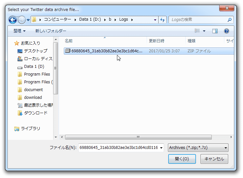This screenshot has height=178, width=243.
Task: Sort by the 更新日時 column header
Action: tap(157, 41)
